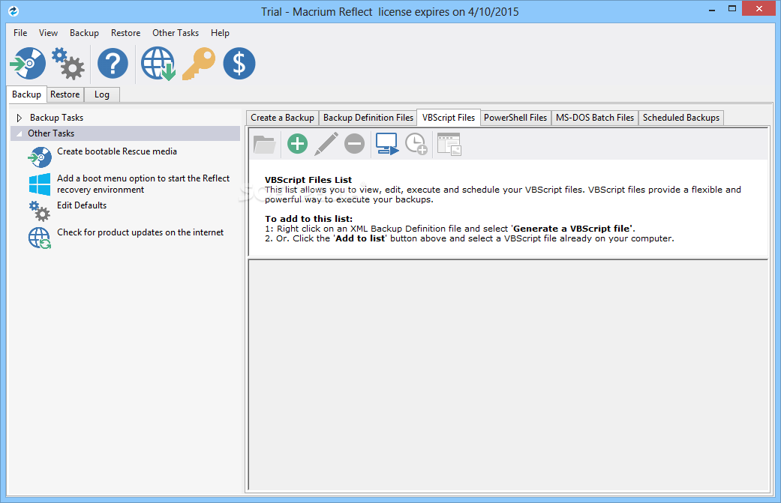The image size is (781, 503).
Task: Open the Create a Backup tab
Action: 282,118
